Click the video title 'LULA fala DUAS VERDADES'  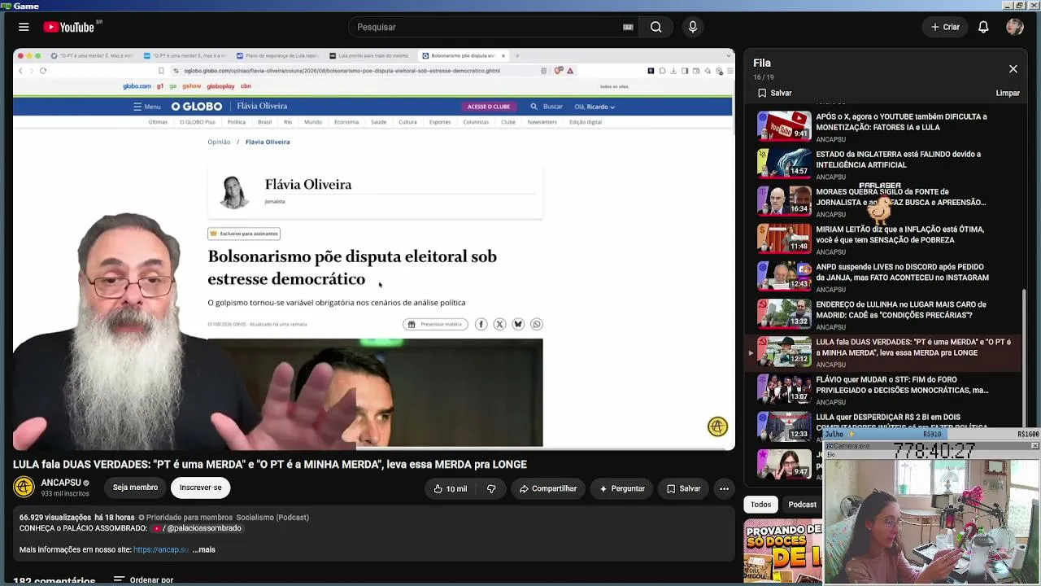click(x=270, y=464)
